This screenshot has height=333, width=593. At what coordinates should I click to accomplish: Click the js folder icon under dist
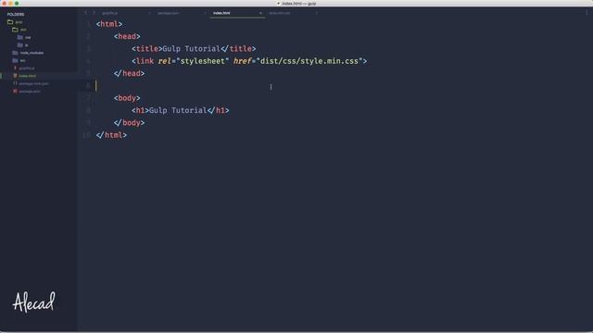point(20,45)
